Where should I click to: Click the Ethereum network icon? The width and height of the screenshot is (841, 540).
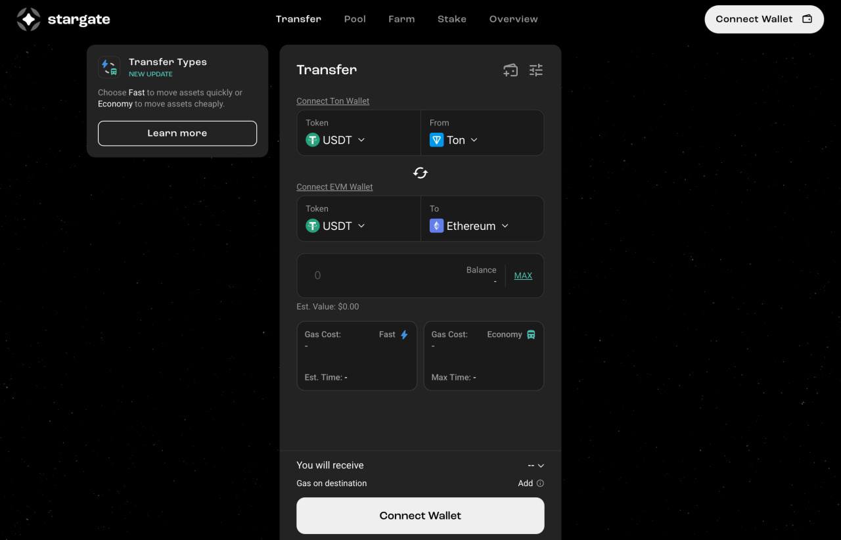tap(437, 226)
